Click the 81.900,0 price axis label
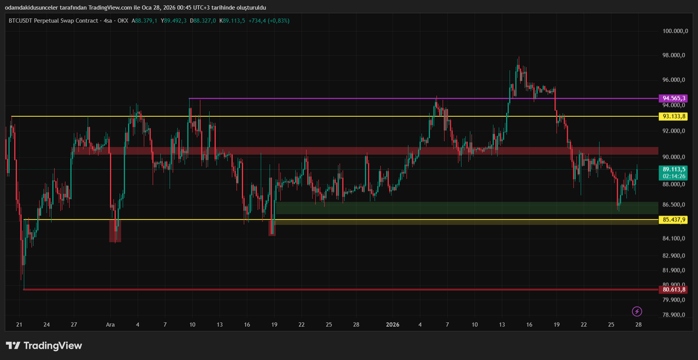Image resolution: width=698 pixels, height=360 pixels. [x=675, y=271]
